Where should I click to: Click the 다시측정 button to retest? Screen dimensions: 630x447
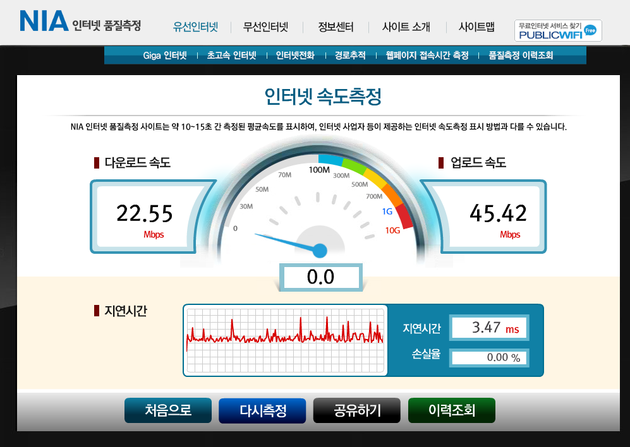point(262,410)
